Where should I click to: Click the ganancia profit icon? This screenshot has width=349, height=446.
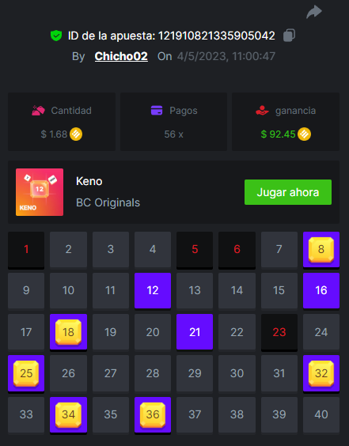[x=262, y=111]
